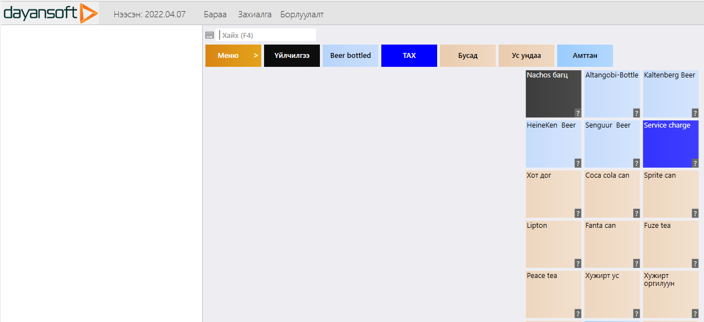Click the question mark on Хужирт ус
704x322 pixels.
click(636, 314)
